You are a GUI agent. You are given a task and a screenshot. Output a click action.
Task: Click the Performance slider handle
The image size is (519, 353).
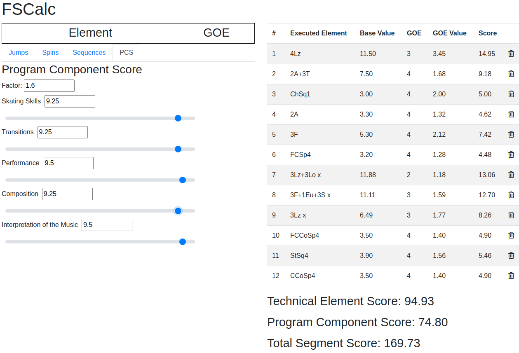(183, 180)
